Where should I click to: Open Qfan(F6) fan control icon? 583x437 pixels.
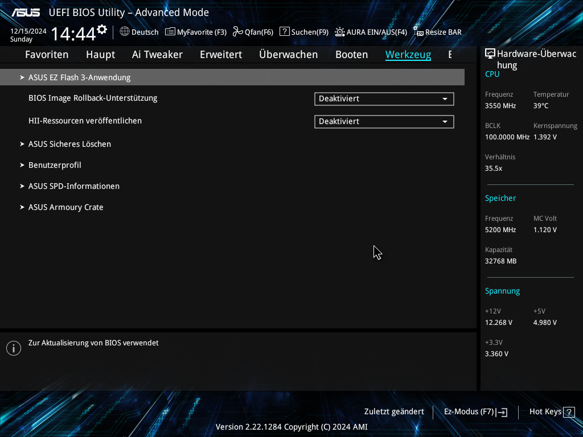pos(237,32)
